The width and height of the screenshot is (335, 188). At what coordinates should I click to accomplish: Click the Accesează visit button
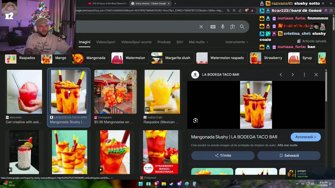306,137
